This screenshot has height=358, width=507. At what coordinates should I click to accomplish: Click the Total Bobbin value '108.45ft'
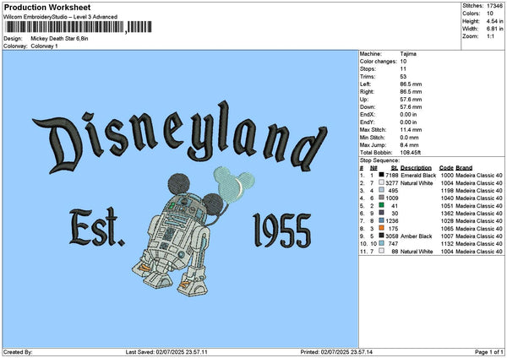[411, 153]
